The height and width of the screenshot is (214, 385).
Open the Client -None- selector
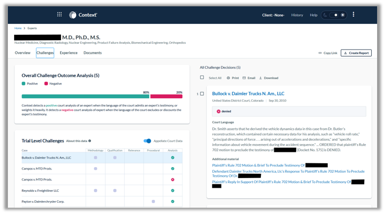(x=273, y=15)
